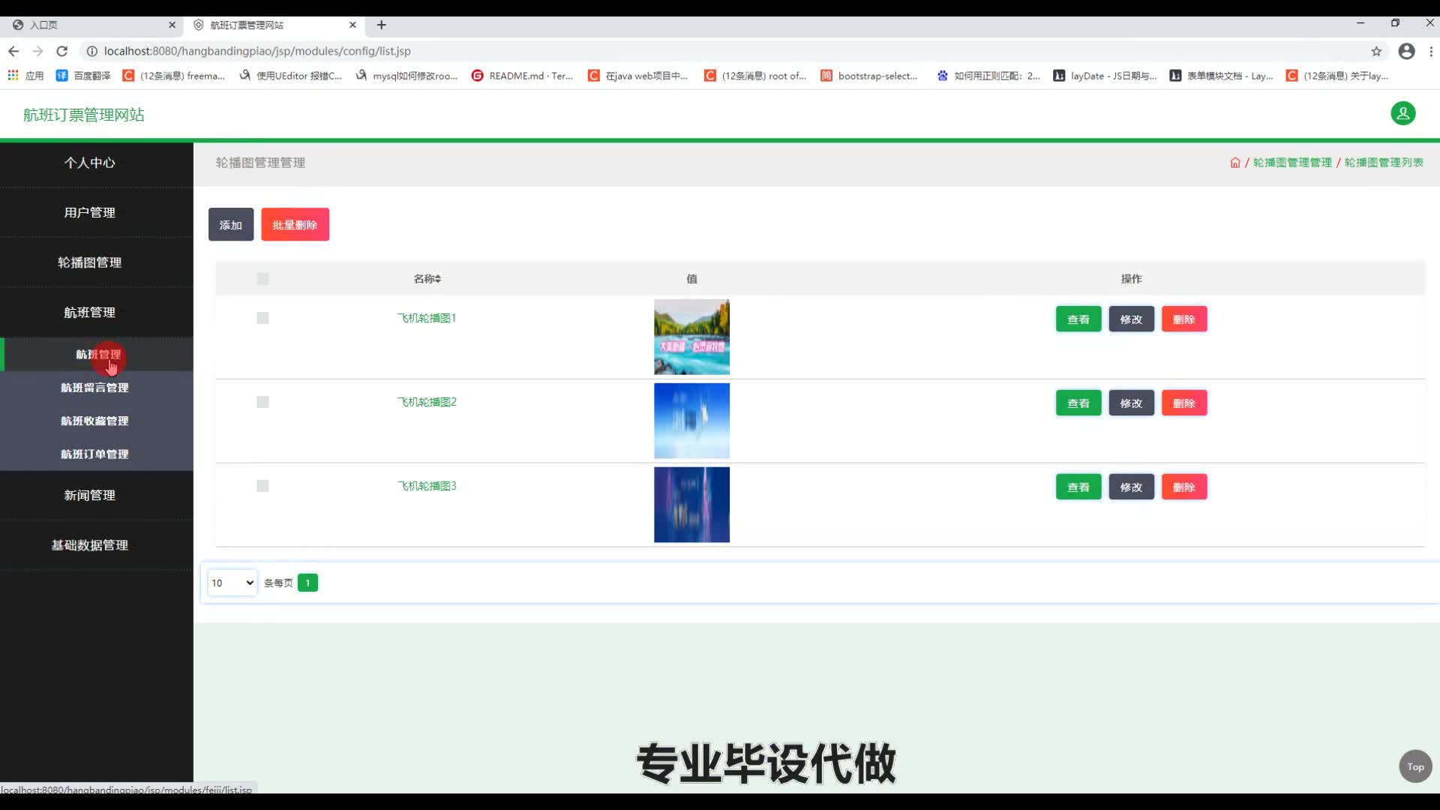
Task: Click the 飞机轮播图1 thumbnail image
Action: [x=691, y=337]
